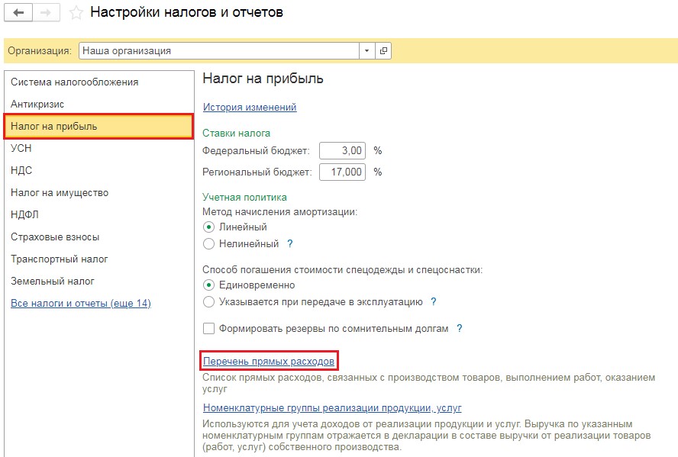The image size is (678, 457).
Task: Click the back navigation arrow
Action: pos(19,13)
